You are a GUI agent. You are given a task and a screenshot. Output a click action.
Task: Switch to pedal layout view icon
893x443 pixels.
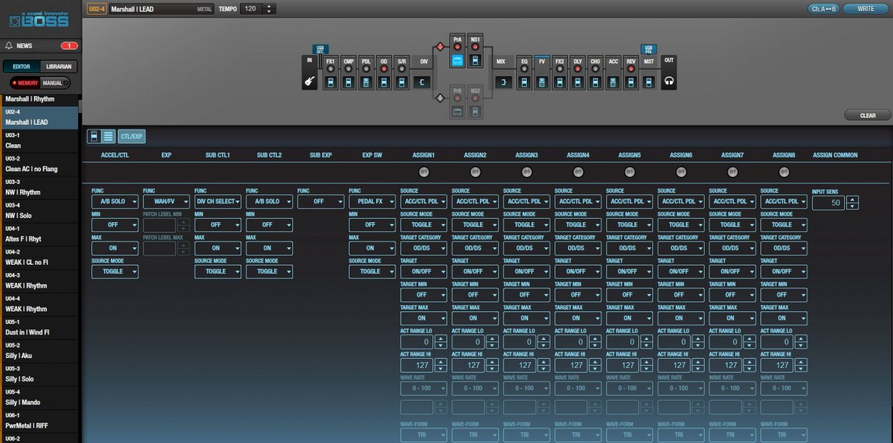coord(94,136)
